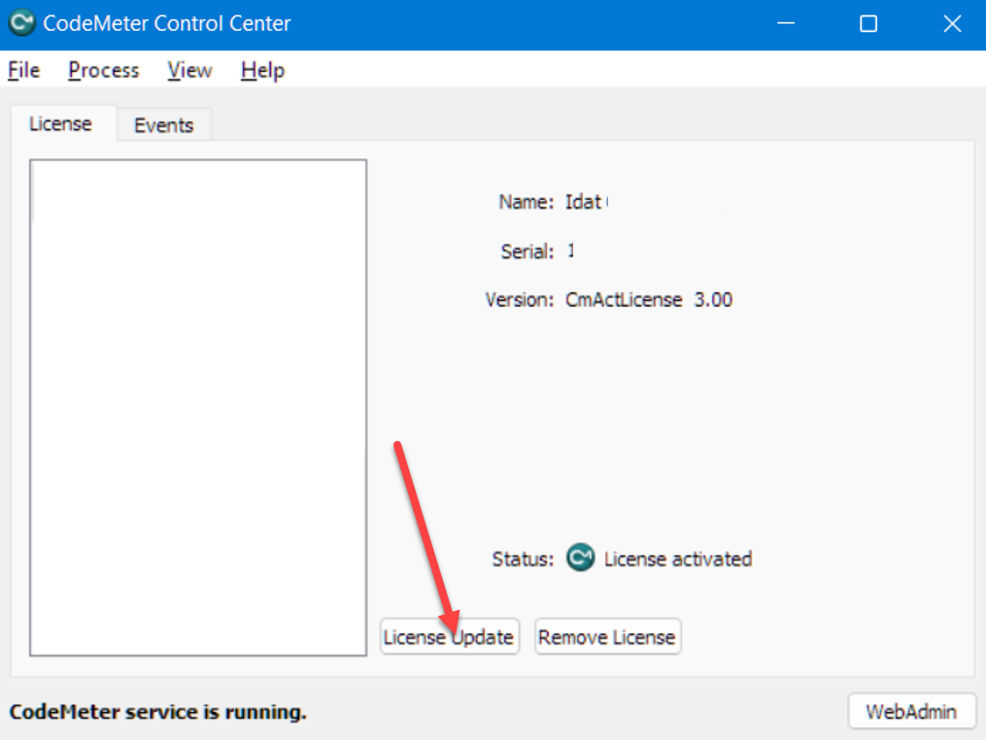Click the 'CodeMeter Control Center' window title
Screen dimensions: 986x740
tap(167, 23)
